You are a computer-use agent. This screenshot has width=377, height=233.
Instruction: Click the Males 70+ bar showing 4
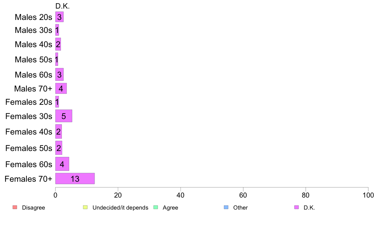point(61,89)
